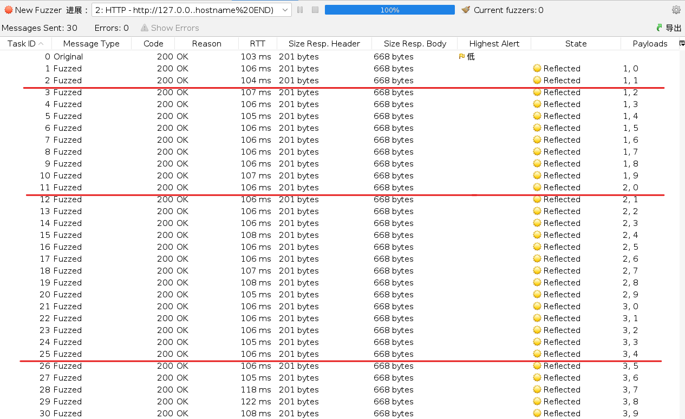The width and height of the screenshot is (685, 419).
Task: Sort by Size Resp. Body column
Action: point(415,44)
